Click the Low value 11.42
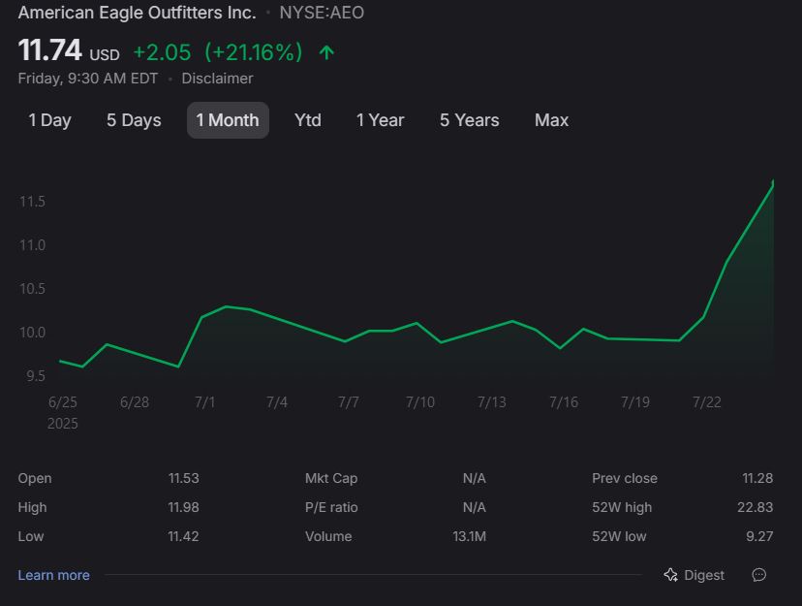 pos(184,536)
